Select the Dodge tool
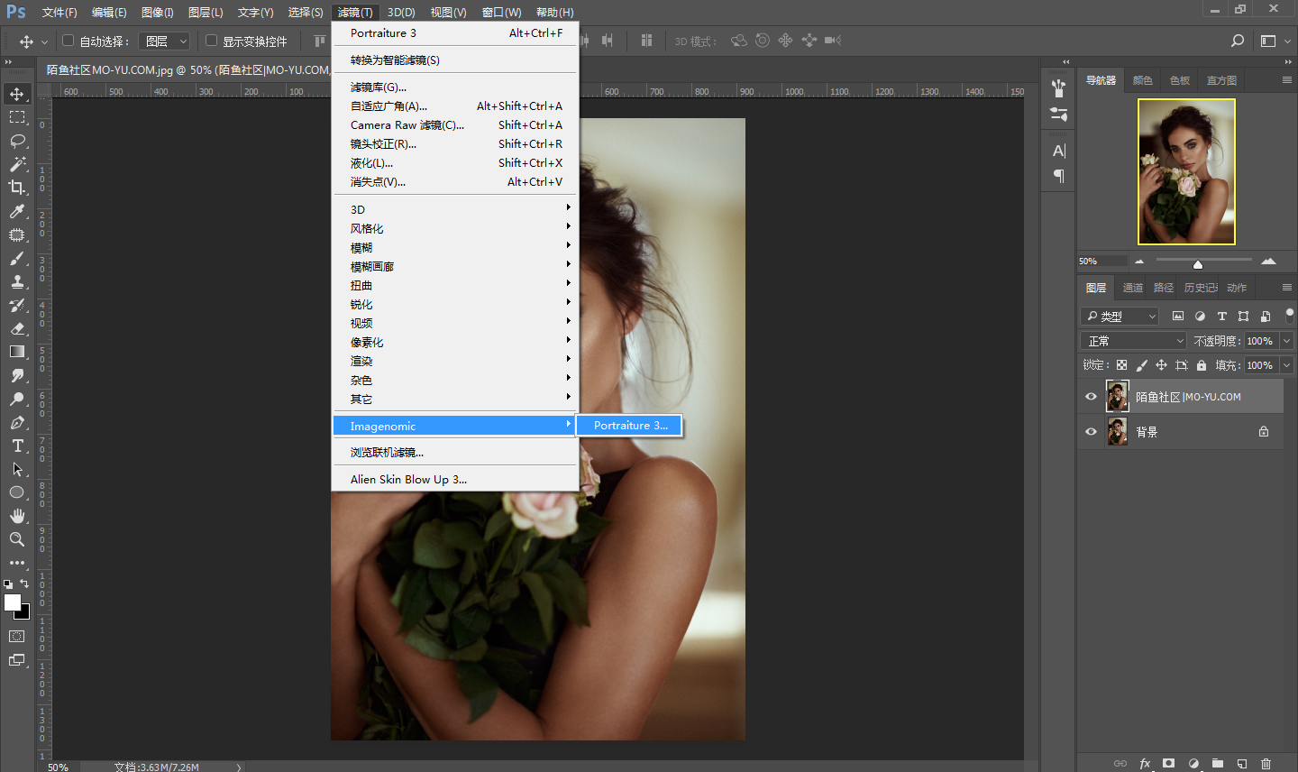 click(17, 399)
